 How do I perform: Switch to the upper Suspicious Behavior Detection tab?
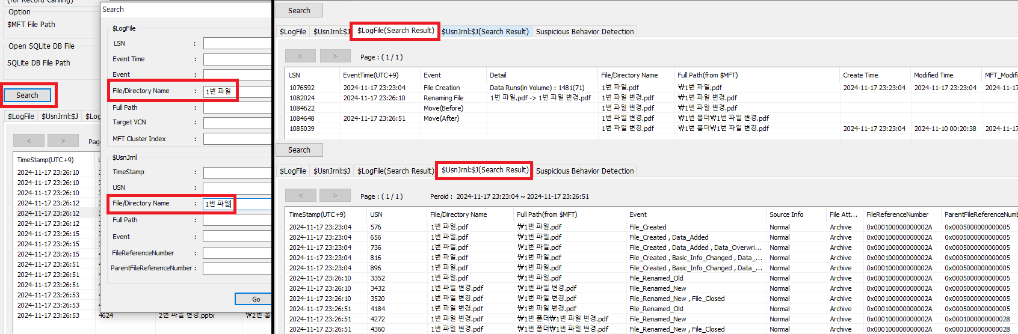click(x=584, y=32)
